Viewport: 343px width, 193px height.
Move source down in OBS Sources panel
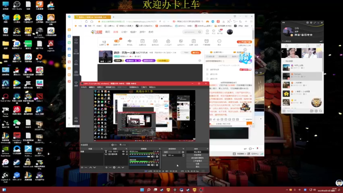pos(123,167)
